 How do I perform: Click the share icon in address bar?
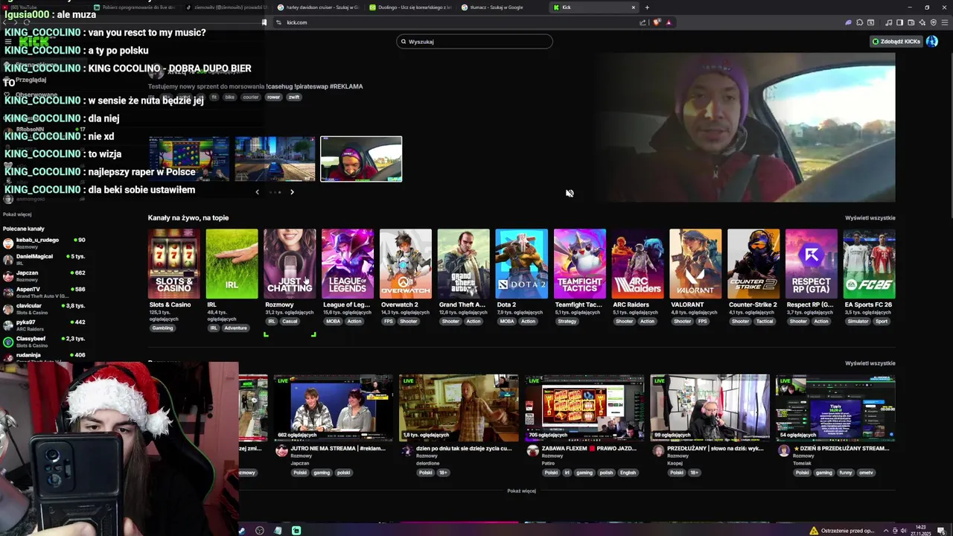point(643,22)
